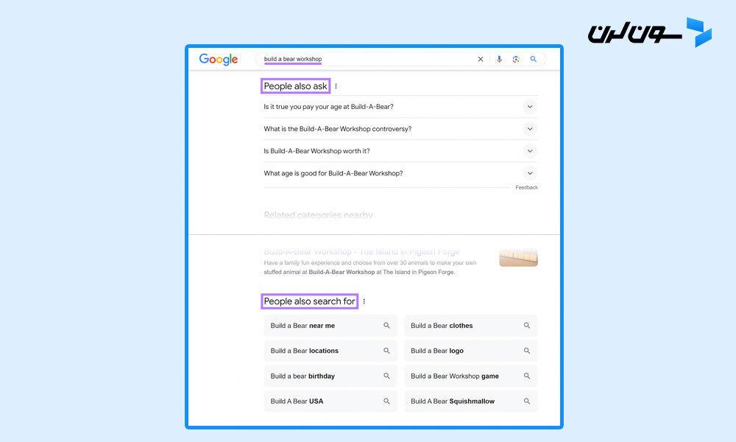Click the magnifier icon in the locations suggestion
Viewport: 736px width, 442px height.
(387, 351)
